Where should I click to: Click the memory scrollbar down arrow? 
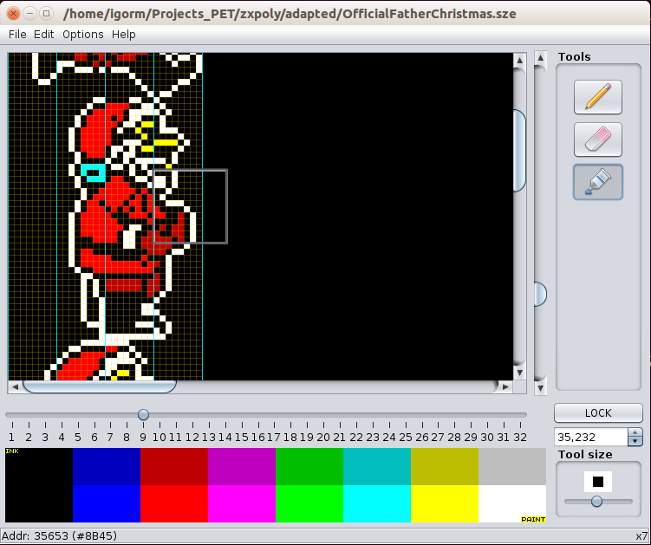[540, 388]
